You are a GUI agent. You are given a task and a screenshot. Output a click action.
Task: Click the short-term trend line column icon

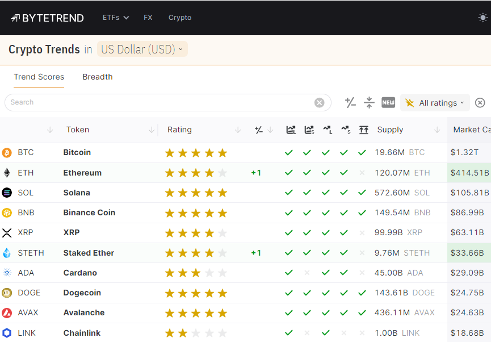(x=346, y=130)
